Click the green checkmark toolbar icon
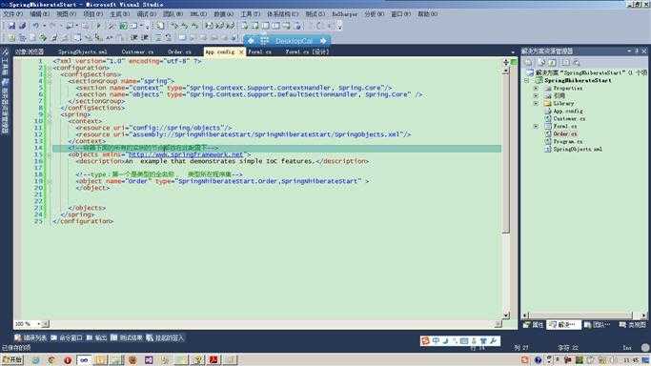651x366 pixels. coord(123,26)
